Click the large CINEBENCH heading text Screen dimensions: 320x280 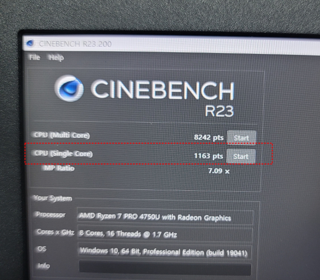(163, 89)
